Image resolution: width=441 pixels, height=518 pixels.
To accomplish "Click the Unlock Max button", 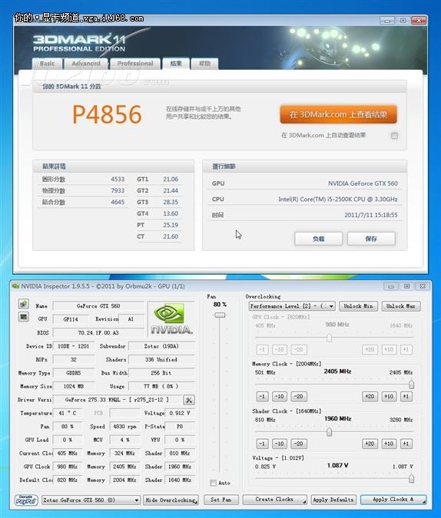I will click(x=401, y=306).
